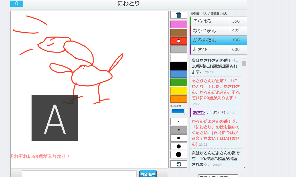Pick the gray color swatch
The width and height of the screenshot is (296, 177).
tap(179, 49)
